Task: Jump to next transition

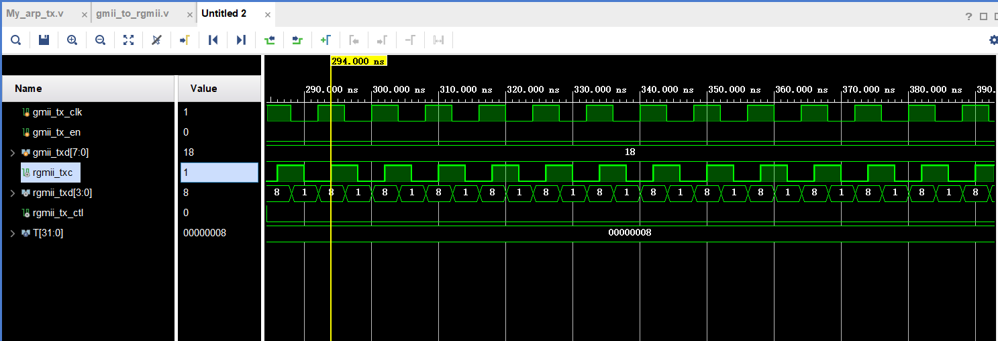Action: coord(297,40)
